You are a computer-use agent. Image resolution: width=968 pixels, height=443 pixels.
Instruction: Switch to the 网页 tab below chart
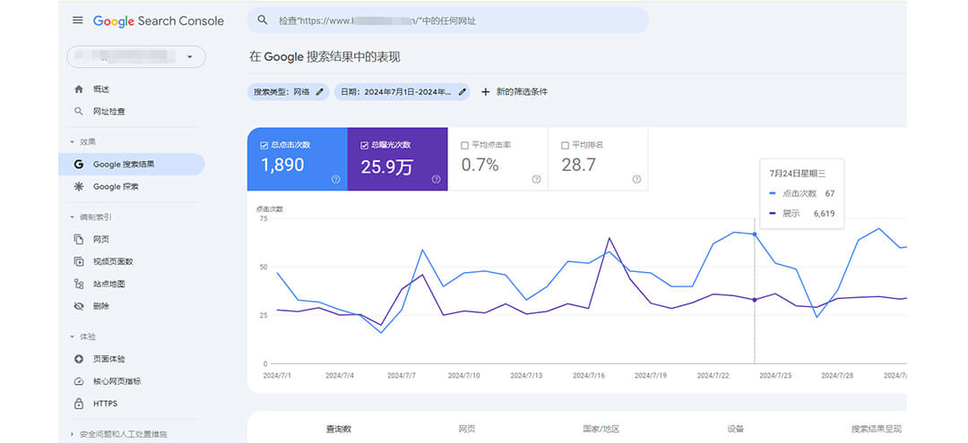[x=467, y=429]
